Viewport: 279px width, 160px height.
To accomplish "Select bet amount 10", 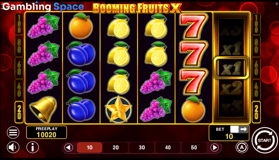I will pyautogui.click(x=90, y=147).
